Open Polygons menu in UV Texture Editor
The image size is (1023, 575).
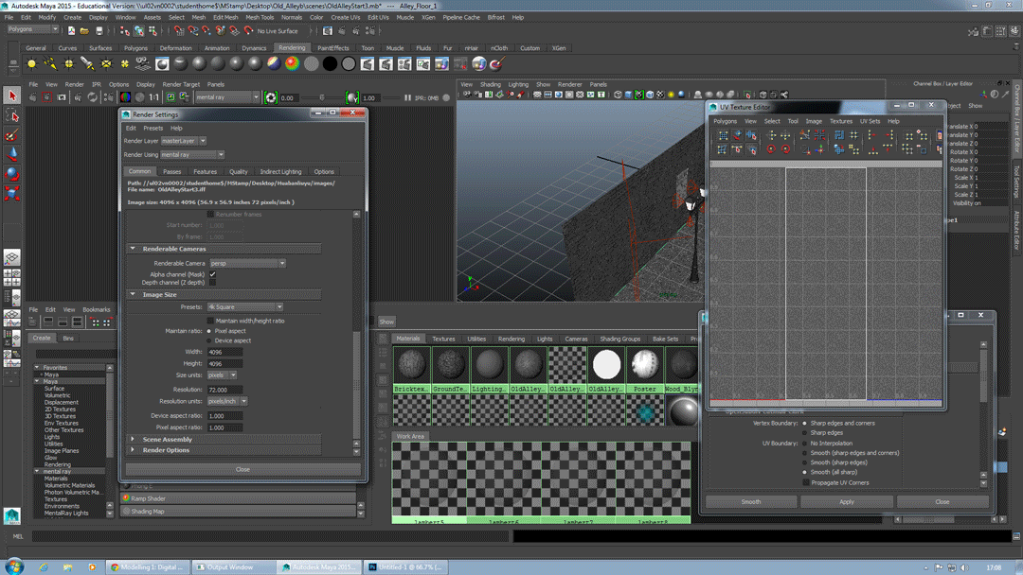[x=725, y=121]
